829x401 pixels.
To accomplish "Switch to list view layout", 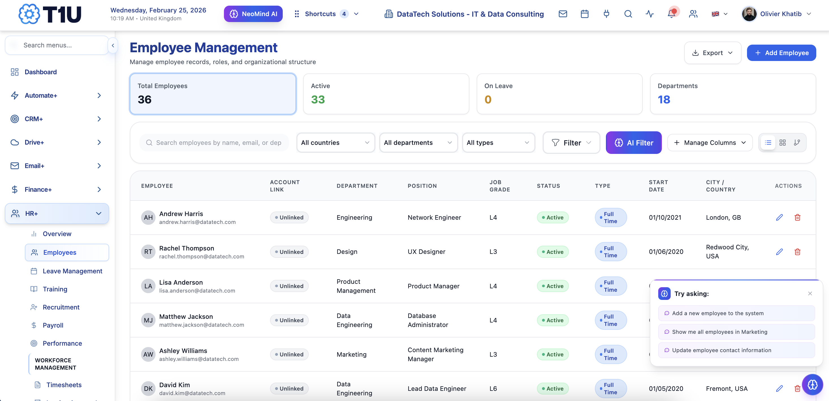I will [x=768, y=143].
